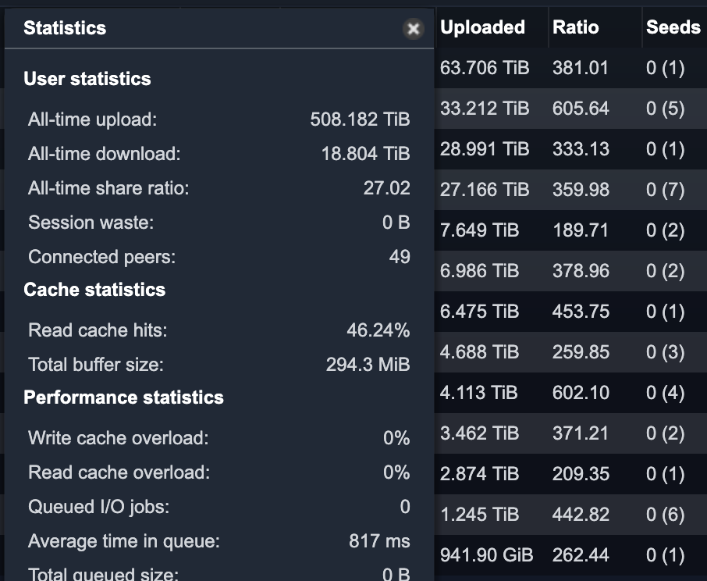Click the All-time share ratio value

[387, 188]
